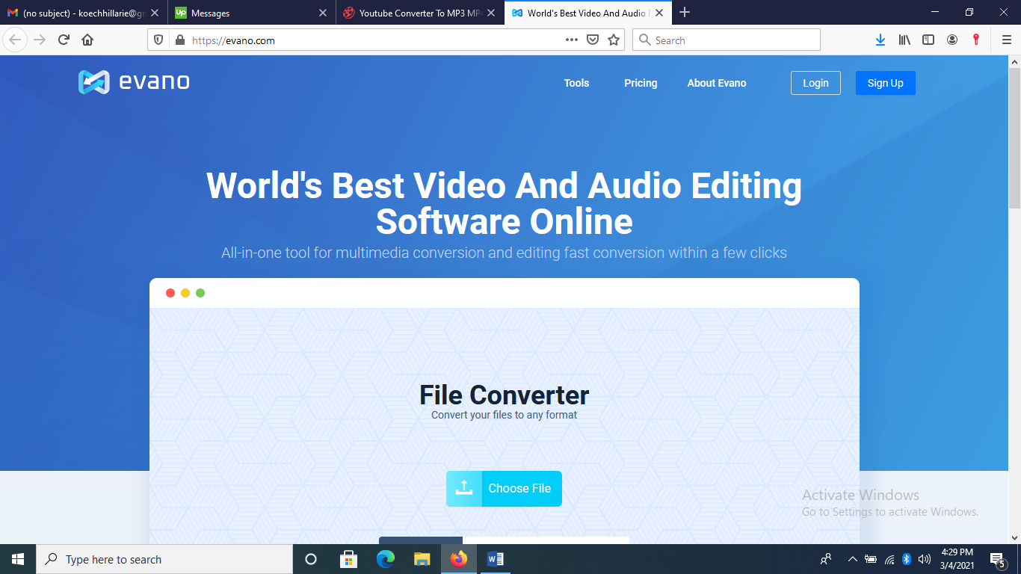Open the Tools menu on Evano
The image size is (1021, 574).
point(576,83)
